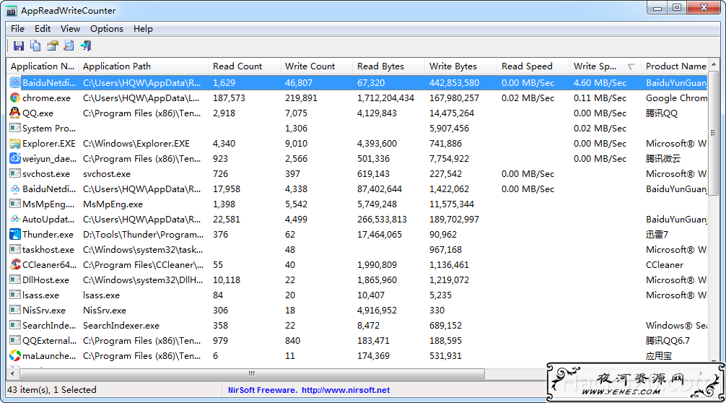Viewport: 726px width, 403px height.
Task: Toggle sort on Write Sp... column header
Action: click(605, 66)
